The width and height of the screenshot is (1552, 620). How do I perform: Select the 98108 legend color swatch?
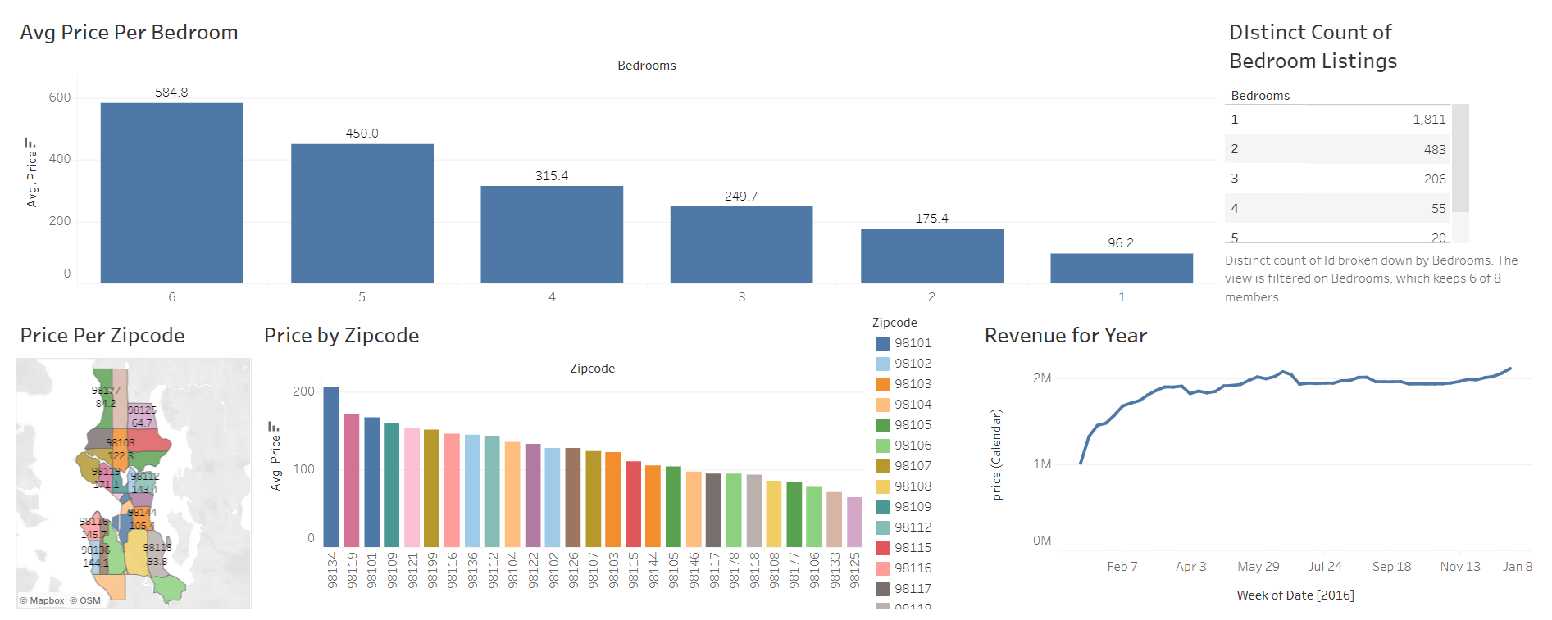click(x=882, y=486)
